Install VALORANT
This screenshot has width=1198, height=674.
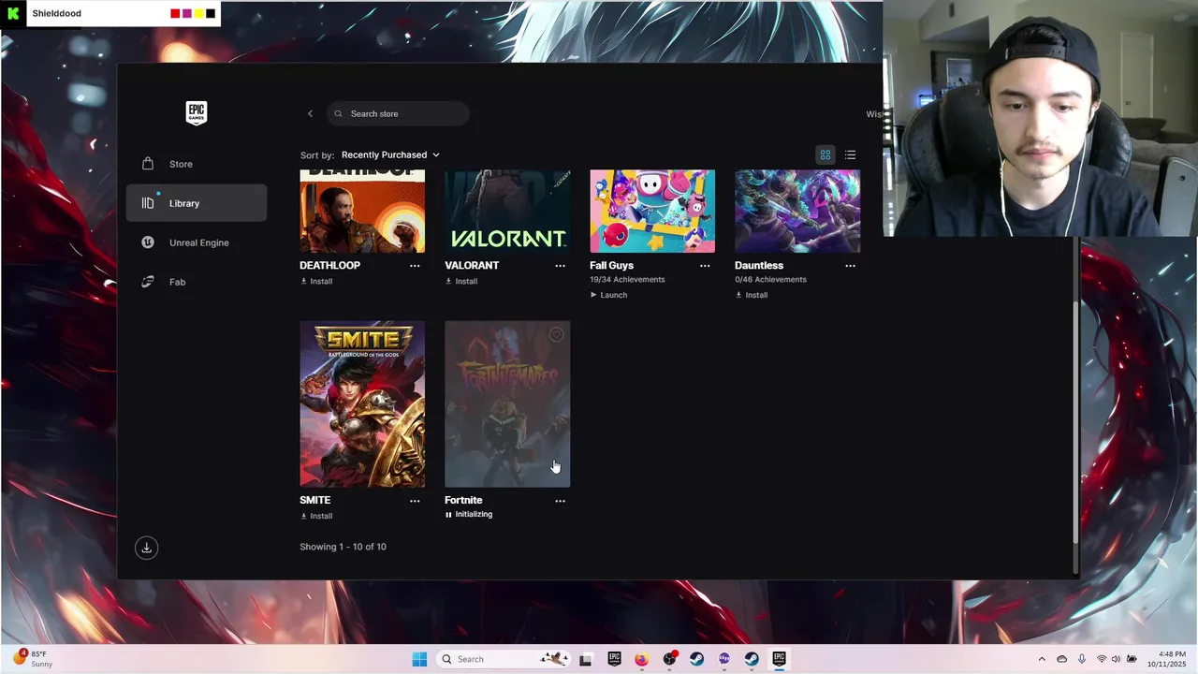click(461, 281)
